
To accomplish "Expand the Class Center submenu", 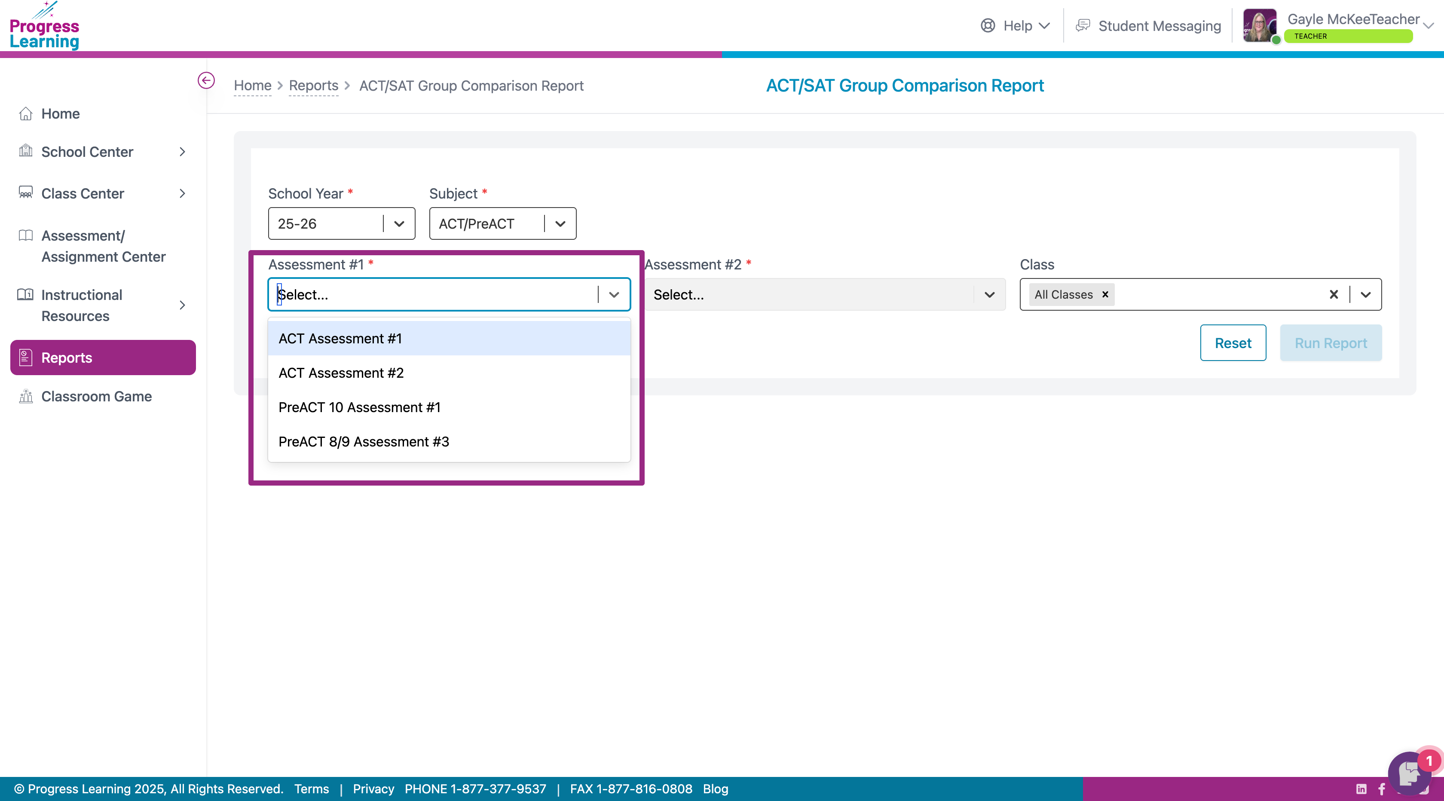I will 182,193.
